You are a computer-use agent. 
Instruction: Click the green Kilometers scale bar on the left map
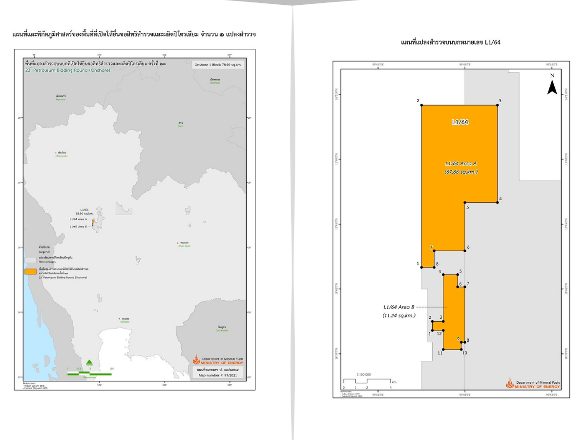point(89,374)
